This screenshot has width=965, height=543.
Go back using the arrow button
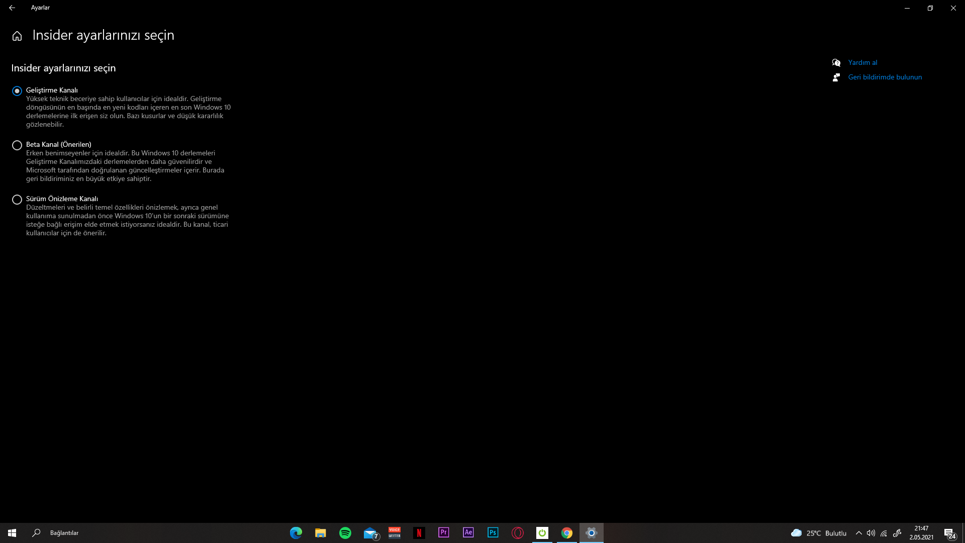12,8
